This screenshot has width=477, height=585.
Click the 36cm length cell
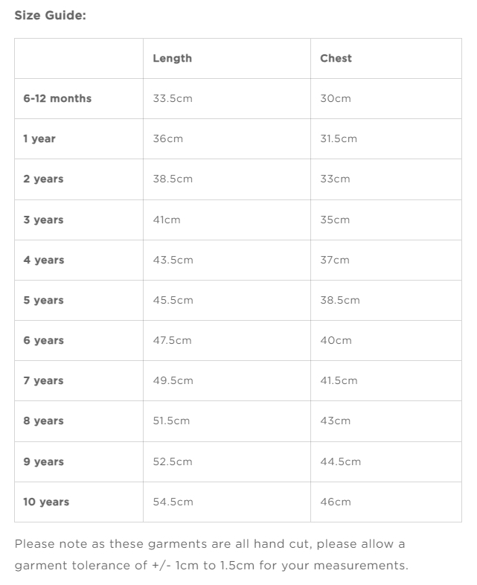[x=167, y=138]
